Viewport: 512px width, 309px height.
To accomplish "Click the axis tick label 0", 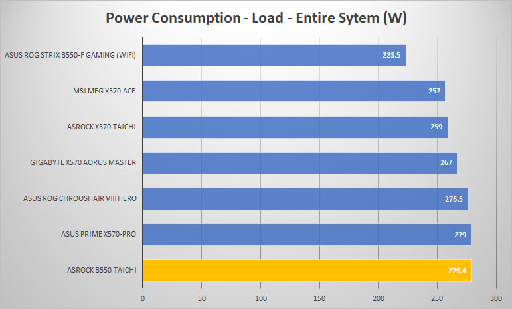I will point(143,298).
